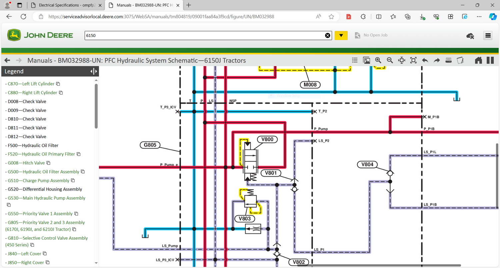The height and width of the screenshot is (268, 500).
Task: Click the horizontal scrollbar under the schematic
Action: click(x=383, y=265)
